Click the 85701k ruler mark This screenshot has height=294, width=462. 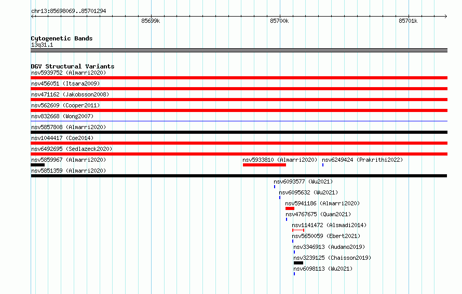(x=408, y=21)
